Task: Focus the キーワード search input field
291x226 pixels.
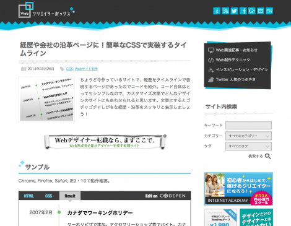Action: [248, 125]
